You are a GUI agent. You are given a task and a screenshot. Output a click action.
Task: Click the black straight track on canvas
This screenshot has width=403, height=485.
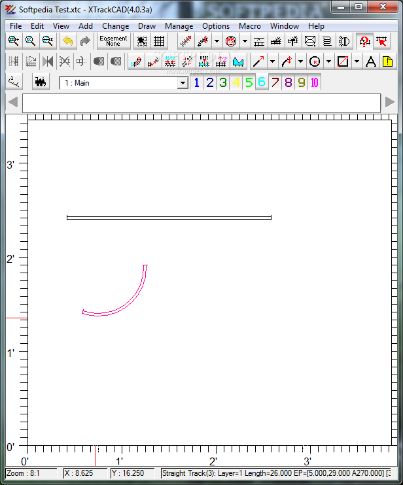[169, 218]
